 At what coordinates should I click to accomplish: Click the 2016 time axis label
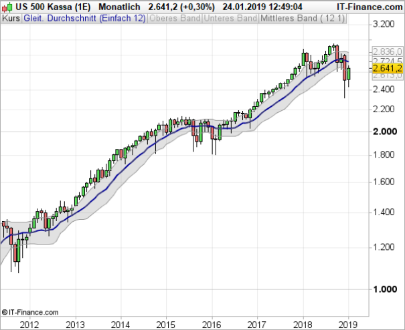point(212,325)
